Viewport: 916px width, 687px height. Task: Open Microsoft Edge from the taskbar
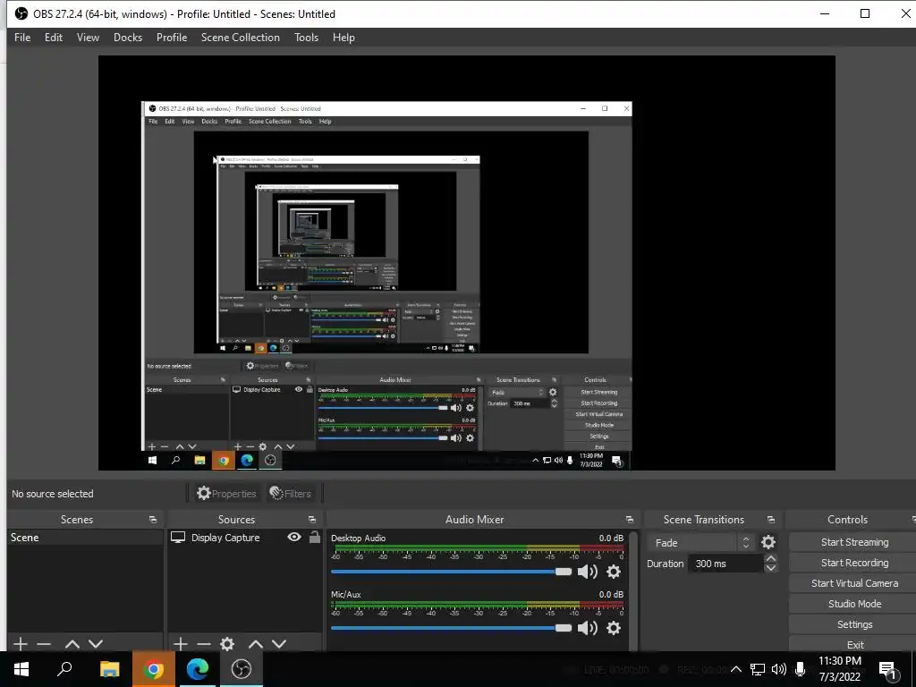pyautogui.click(x=198, y=669)
